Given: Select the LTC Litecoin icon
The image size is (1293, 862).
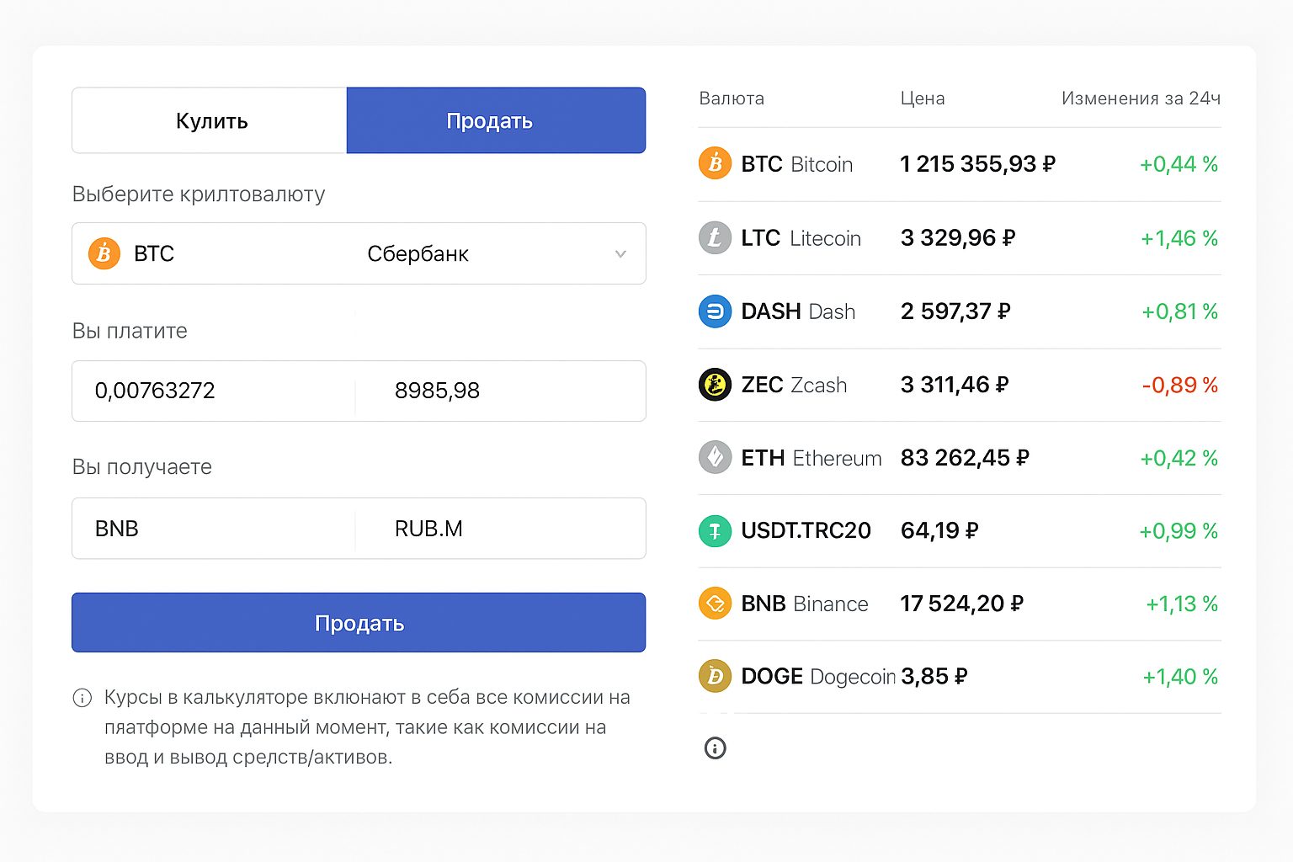Looking at the screenshot, I should point(715,238).
